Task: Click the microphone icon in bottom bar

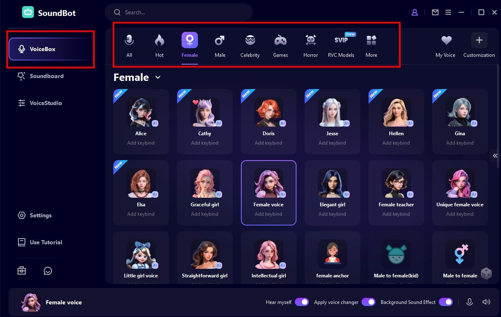Action: (470, 302)
